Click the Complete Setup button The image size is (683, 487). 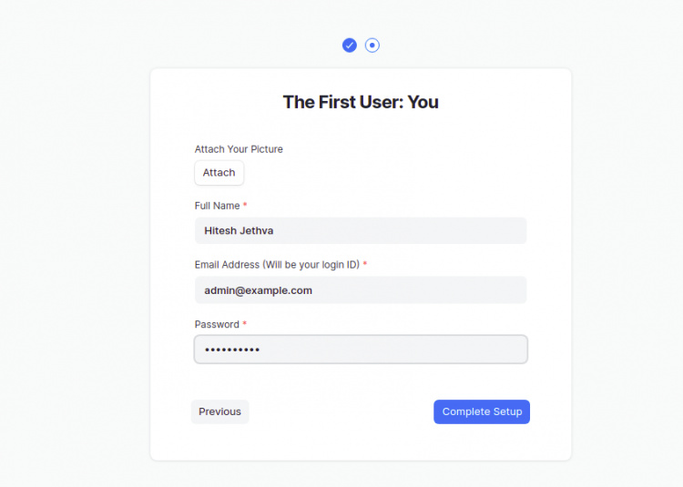[x=482, y=412]
